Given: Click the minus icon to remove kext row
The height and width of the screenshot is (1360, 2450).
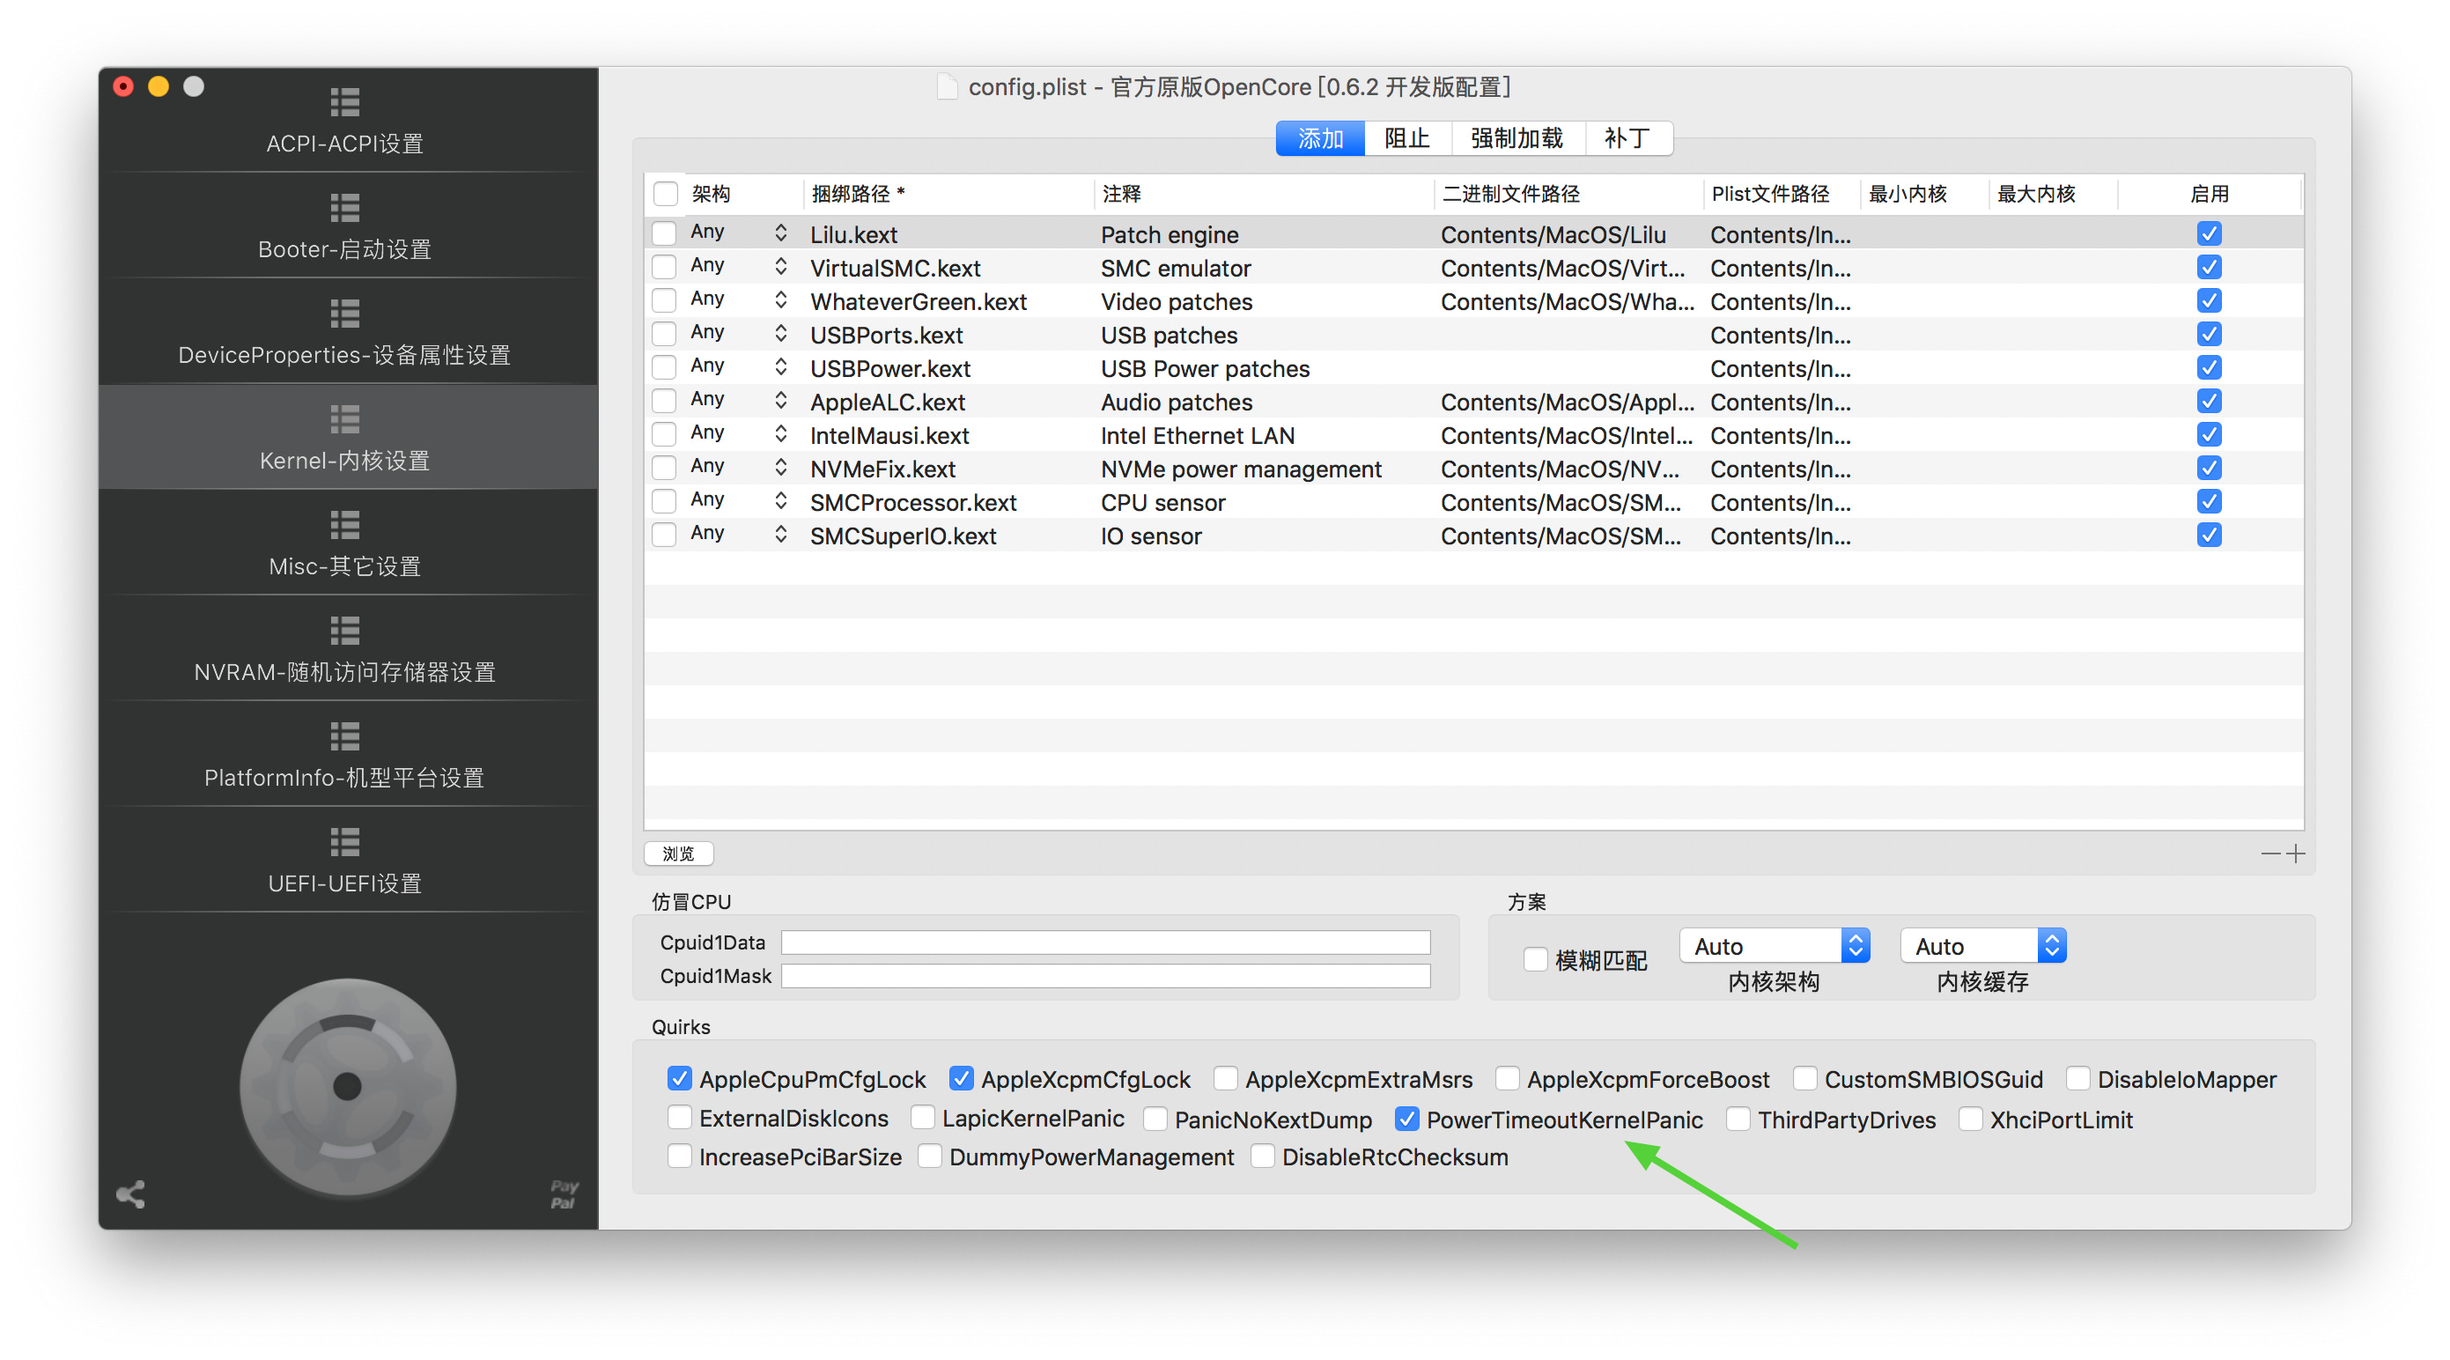Looking at the screenshot, I should click(x=2270, y=854).
